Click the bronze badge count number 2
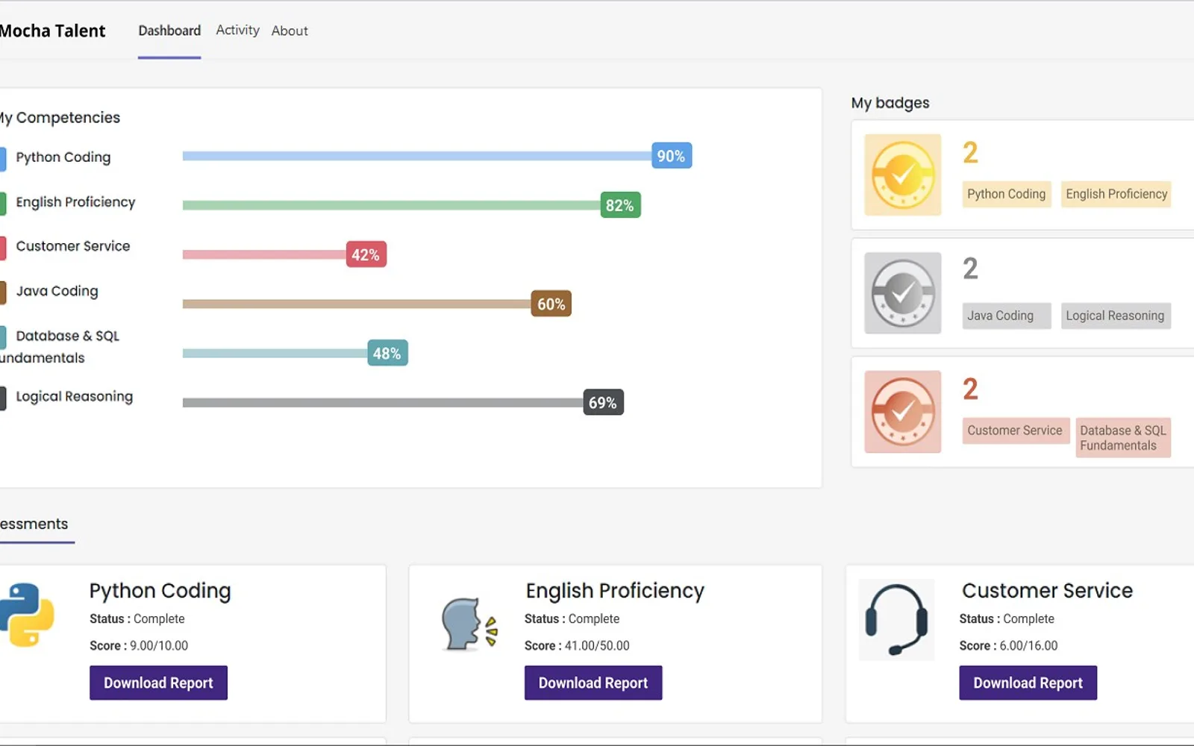 pyautogui.click(x=970, y=389)
